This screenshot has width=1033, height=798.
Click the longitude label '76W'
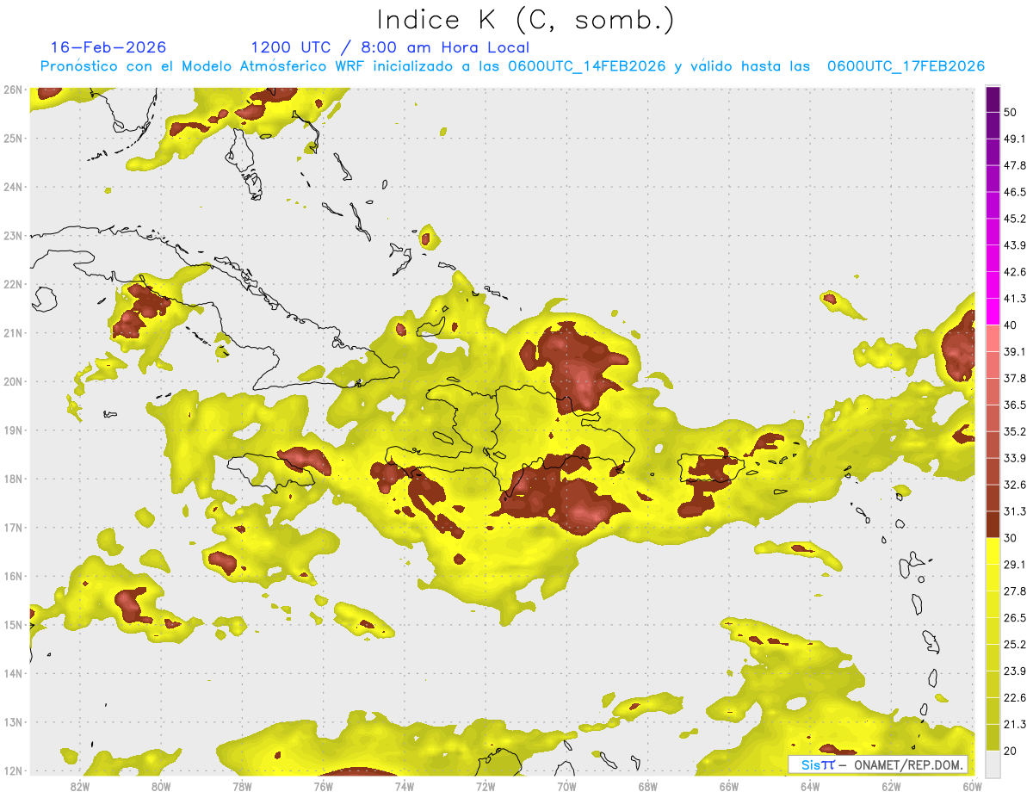(x=323, y=786)
